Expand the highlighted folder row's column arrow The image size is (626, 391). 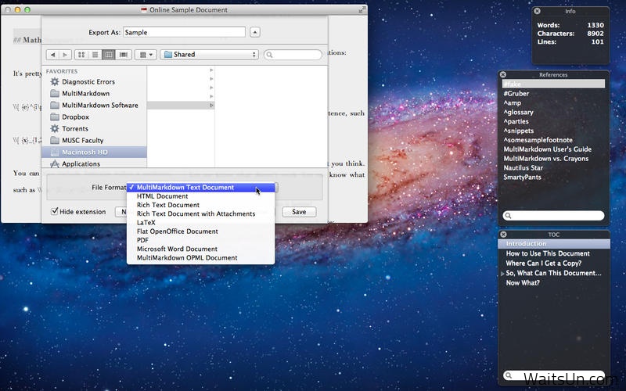click(211, 106)
